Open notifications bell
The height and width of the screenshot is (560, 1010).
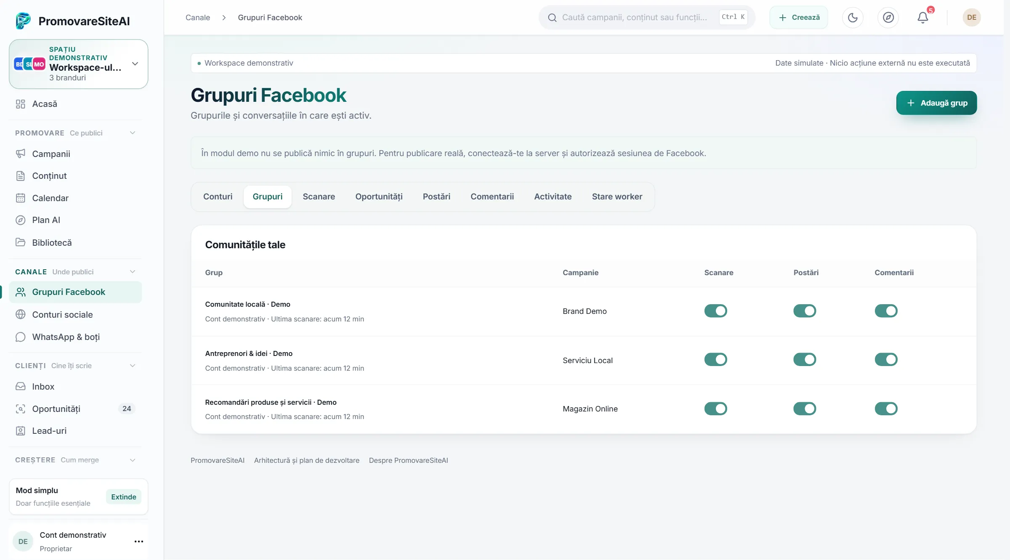pyautogui.click(x=923, y=17)
